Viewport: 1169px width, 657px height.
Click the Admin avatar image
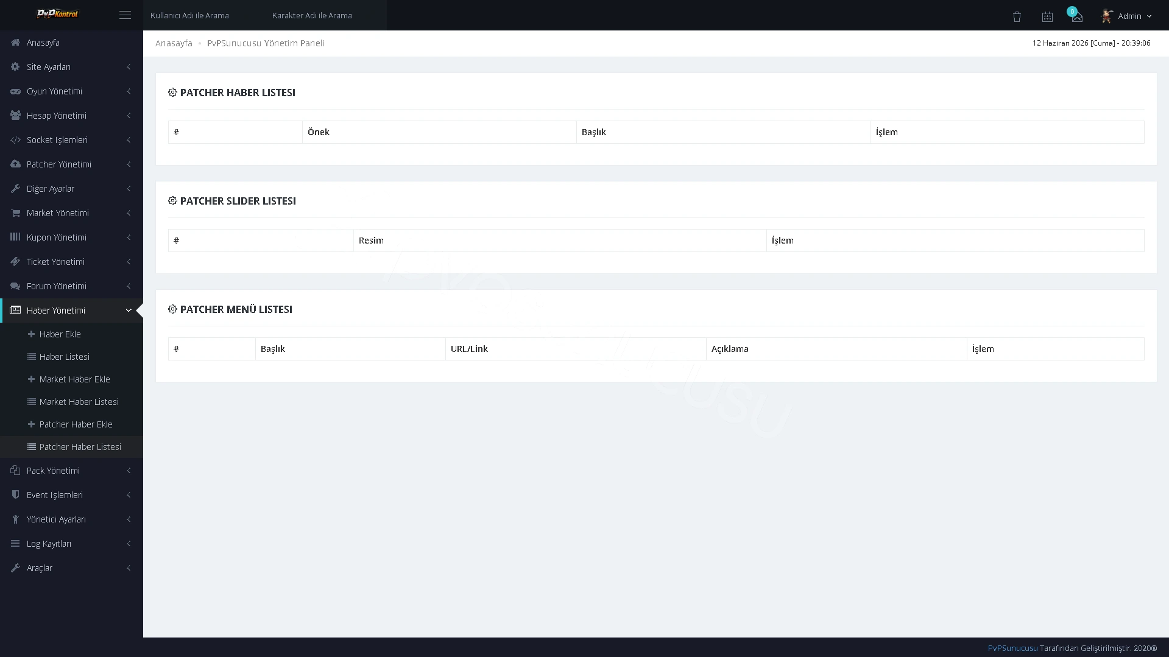(1107, 16)
